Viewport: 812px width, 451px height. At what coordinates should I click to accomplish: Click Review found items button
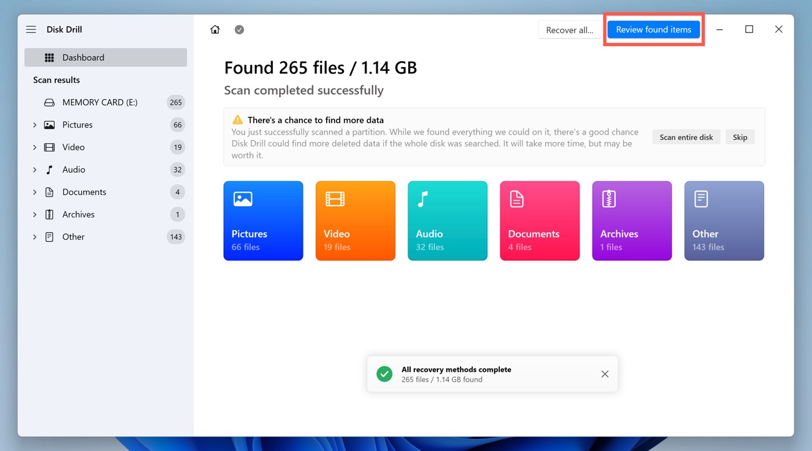[654, 29]
